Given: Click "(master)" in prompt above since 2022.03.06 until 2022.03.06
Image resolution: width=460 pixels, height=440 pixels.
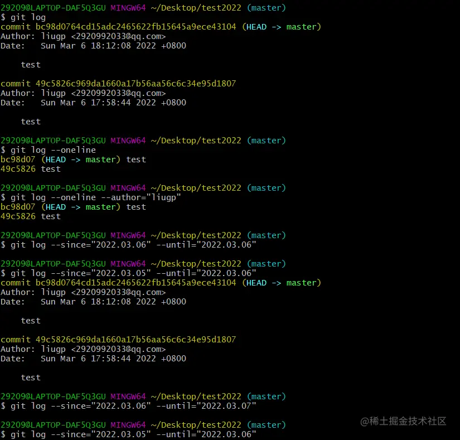Looking at the screenshot, I should [x=267, y=235].
